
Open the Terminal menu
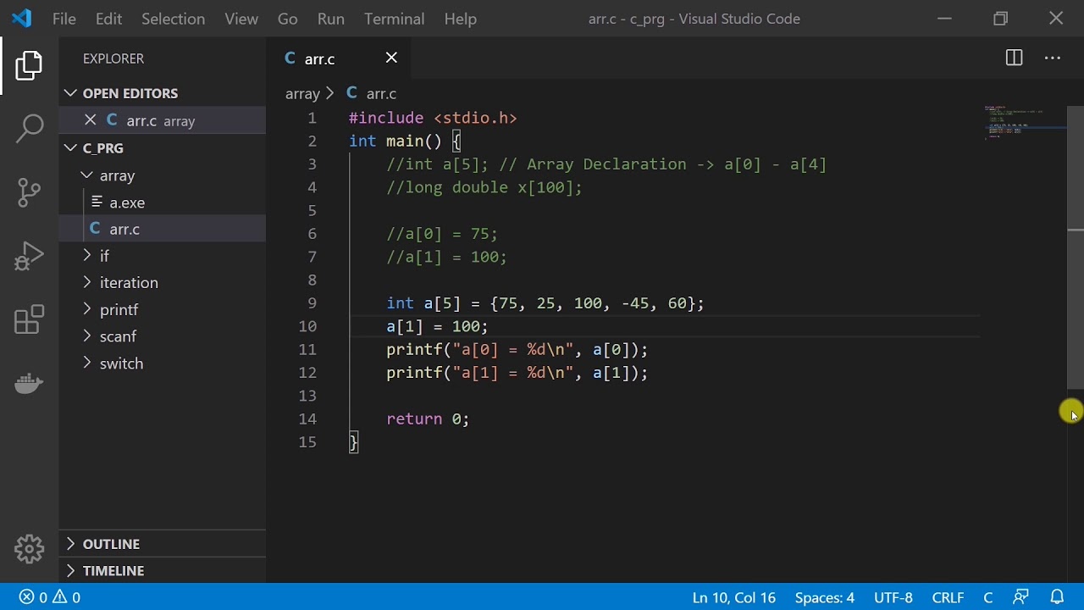click(395, 19)
